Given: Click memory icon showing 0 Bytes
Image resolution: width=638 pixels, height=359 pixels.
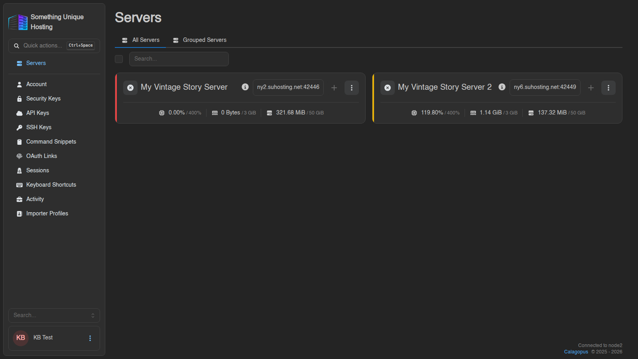Looking at the screenshot, I should (x=215, y=113).
